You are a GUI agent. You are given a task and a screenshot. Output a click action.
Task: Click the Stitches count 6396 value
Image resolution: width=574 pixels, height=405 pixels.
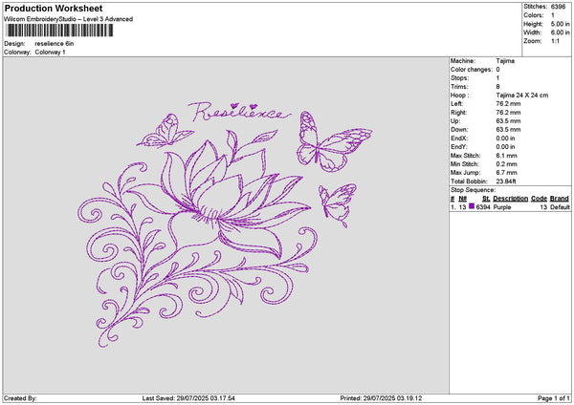(561, 8)
